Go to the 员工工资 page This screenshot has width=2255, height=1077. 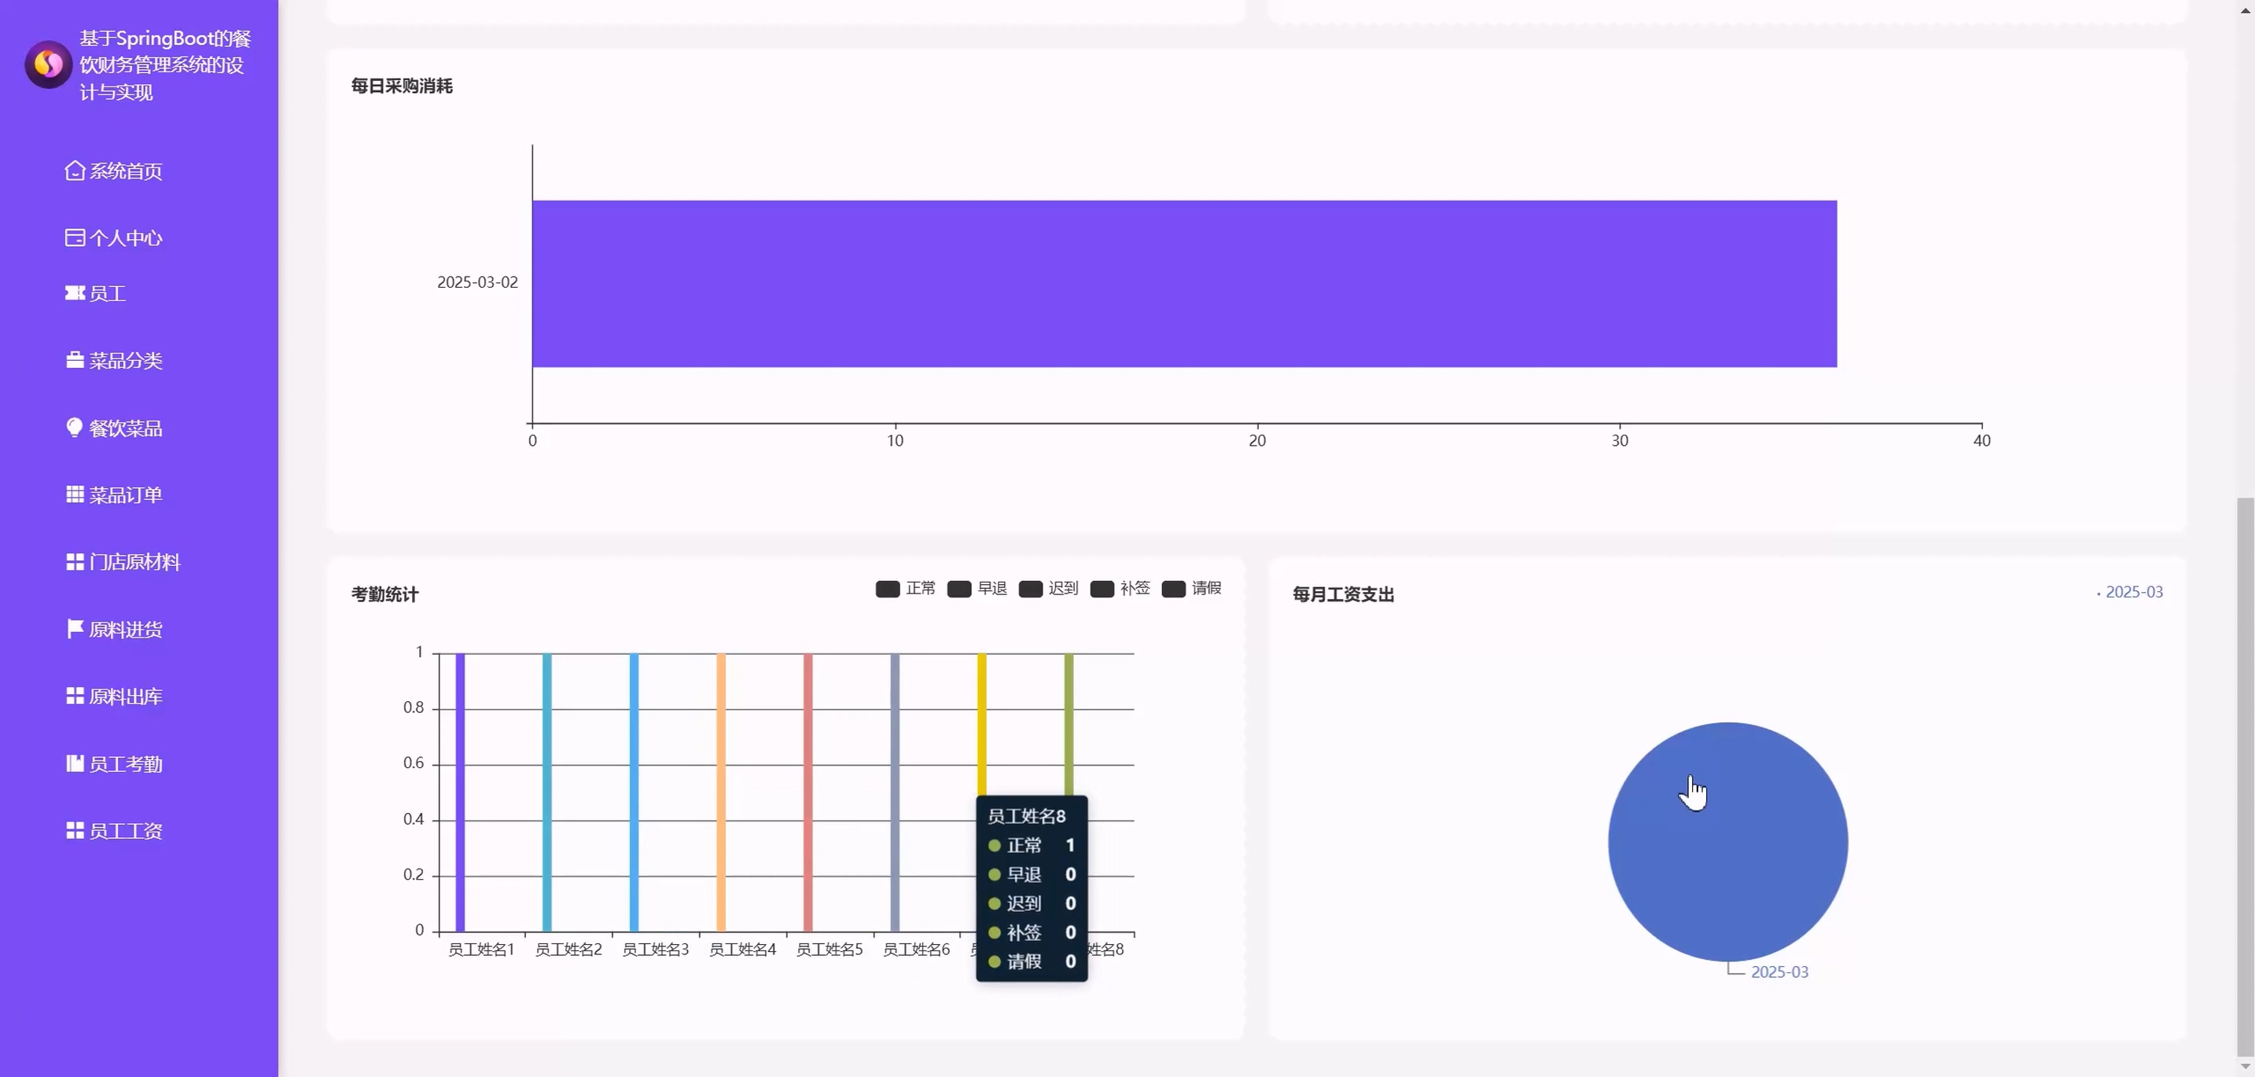coord(125,831)
